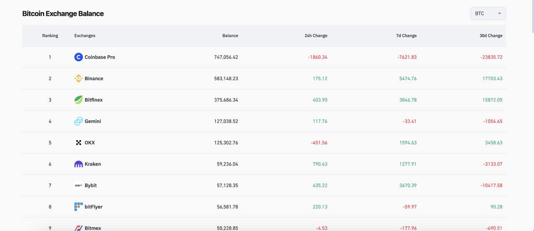Image resolution: width=534 pixels, height=231 pixels.
Task: Select the Coinbase Pro 30d change -23835.72
Action: (x=491, y=57)
